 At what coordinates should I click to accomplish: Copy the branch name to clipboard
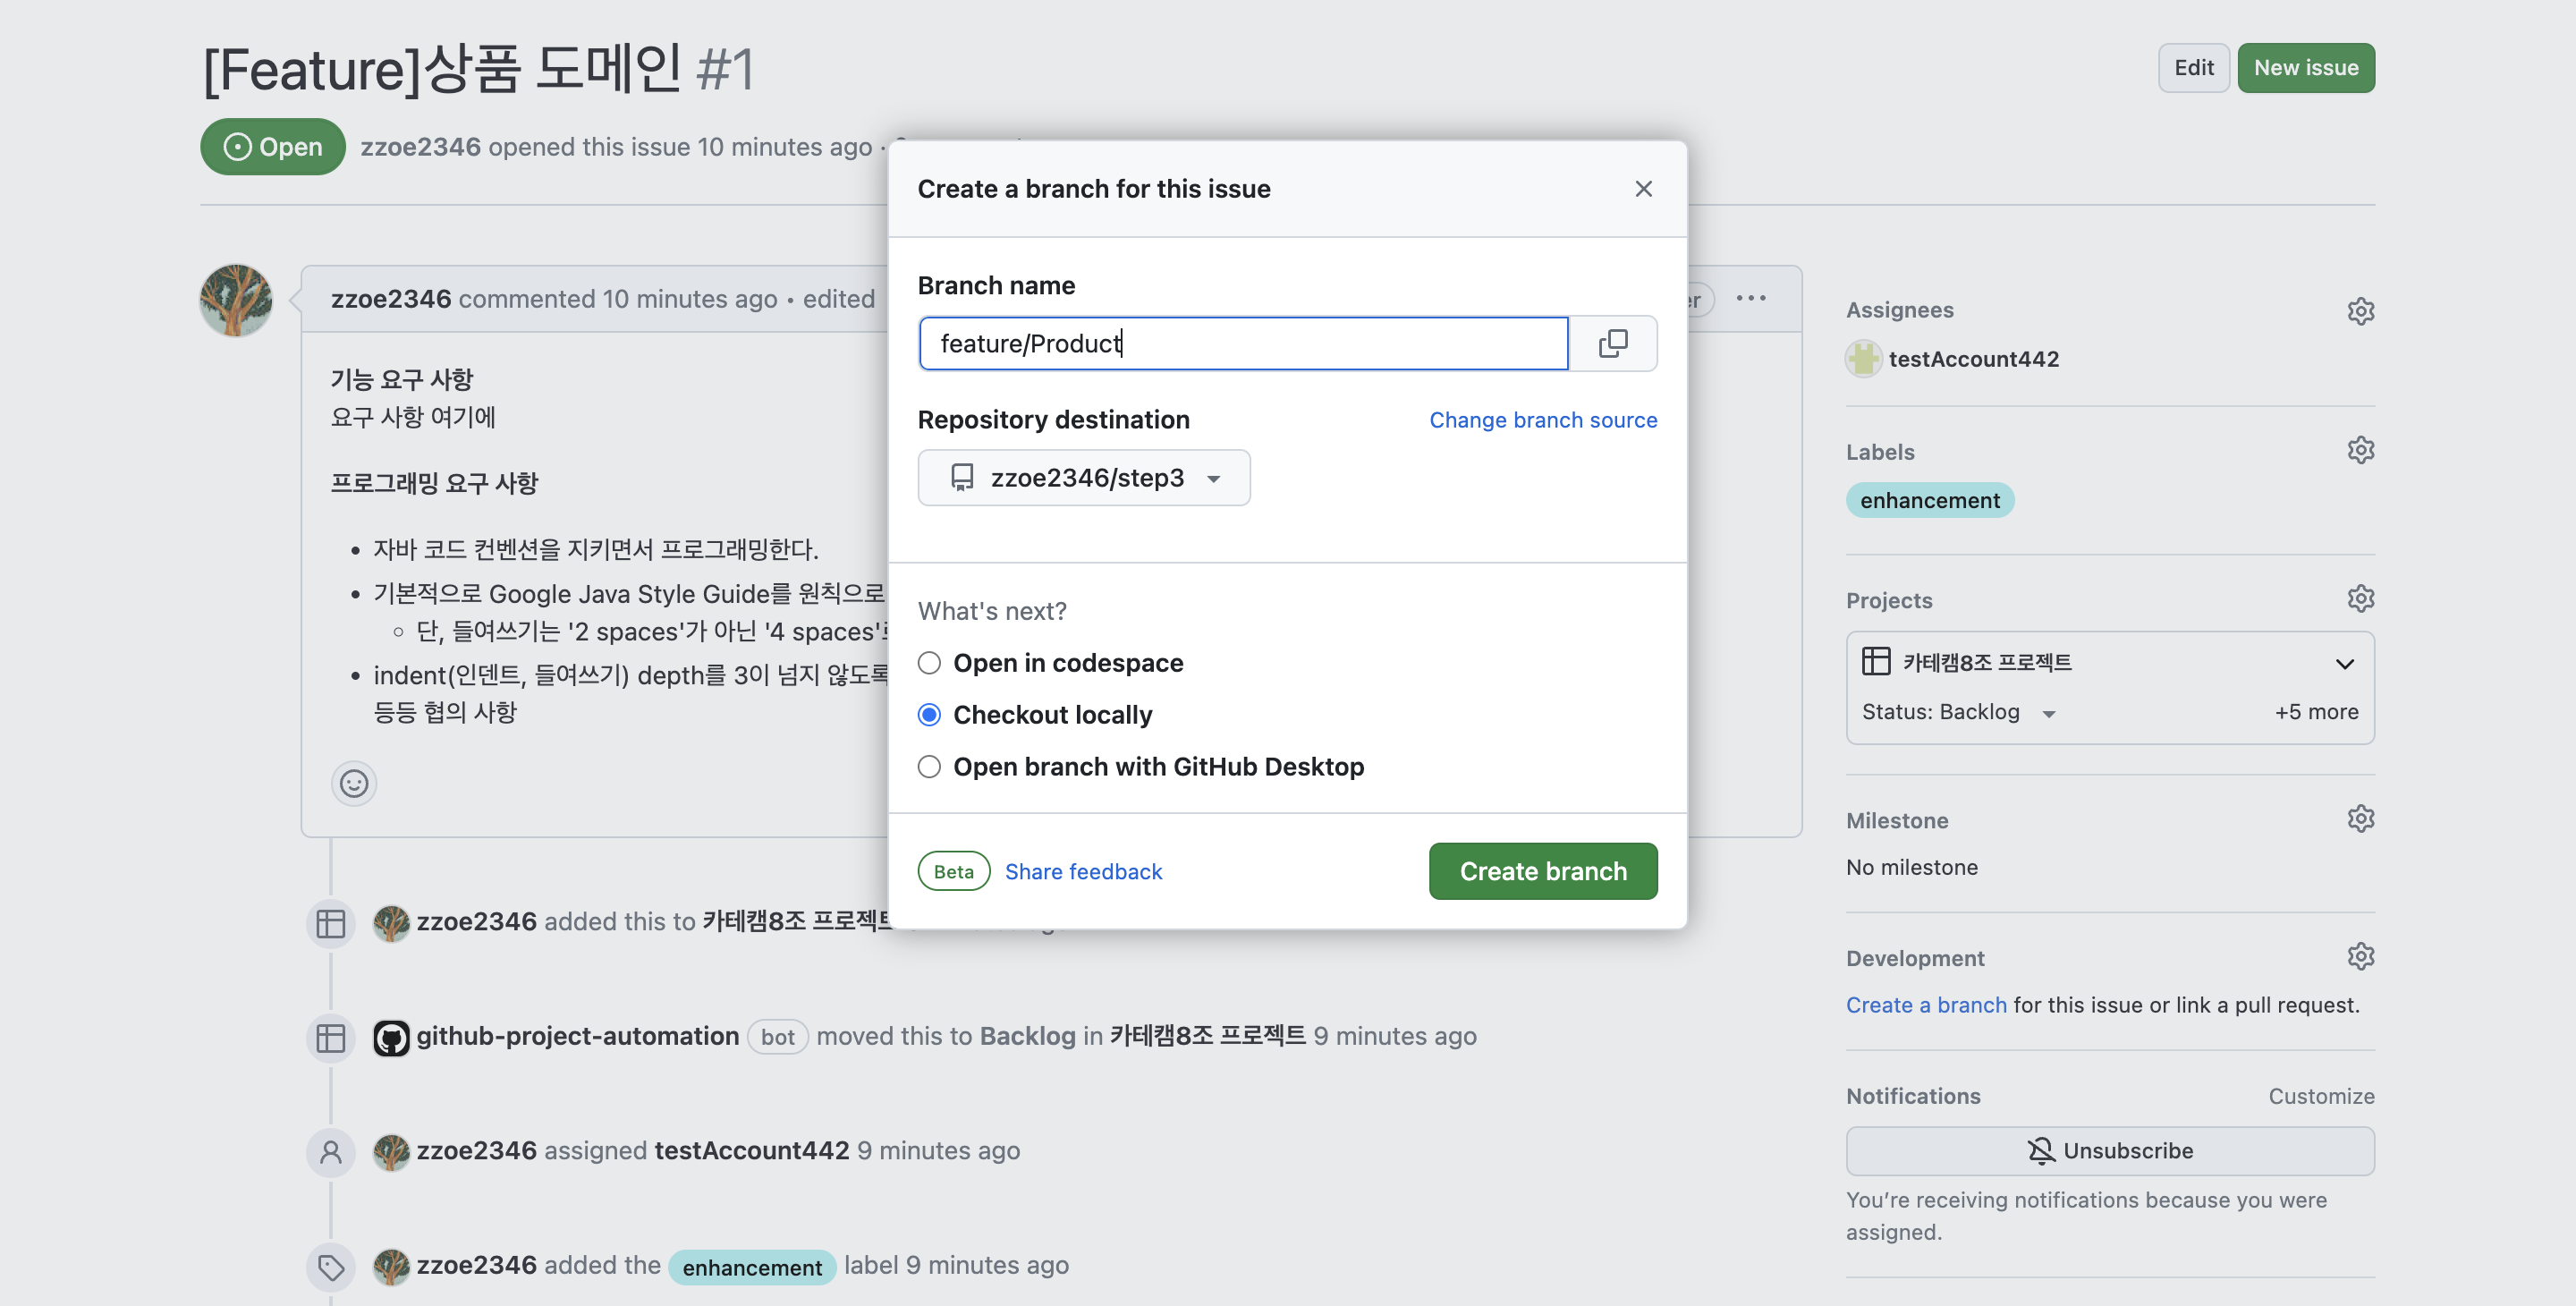[x=1612, y=343]
